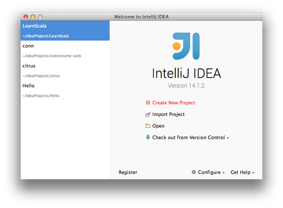
Task: Click the Create New Project starburst icon
Action: (148, 103)
